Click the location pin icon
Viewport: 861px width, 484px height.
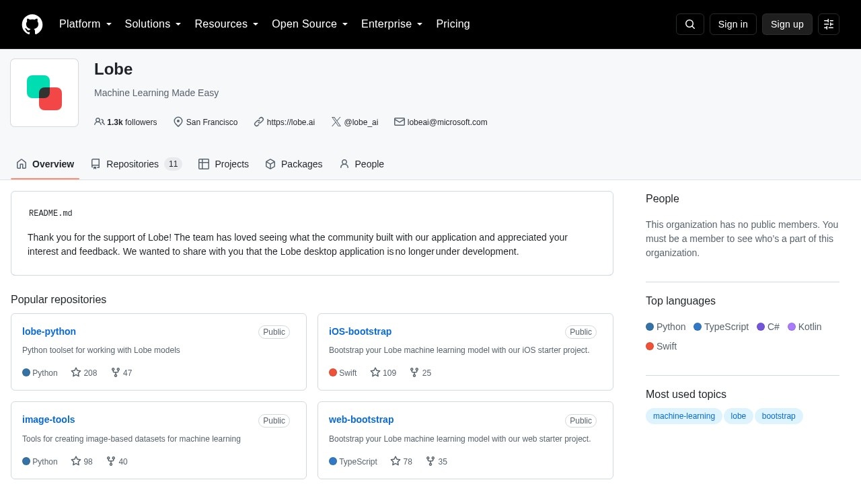tap(178, 122)
